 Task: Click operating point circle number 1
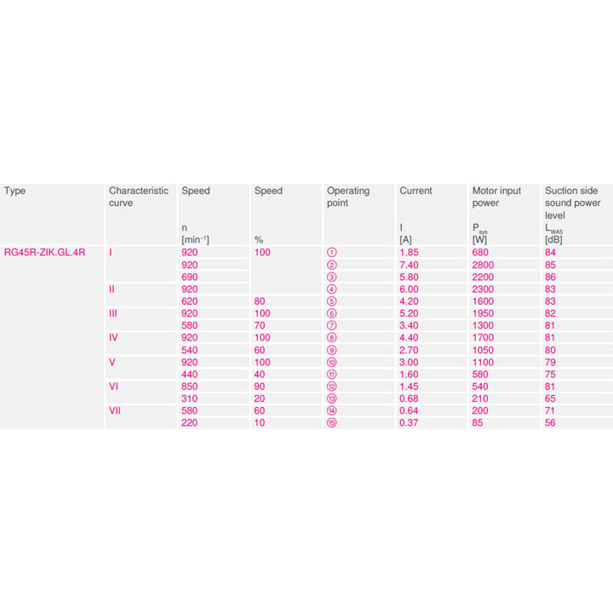click(x=332, y=253)
